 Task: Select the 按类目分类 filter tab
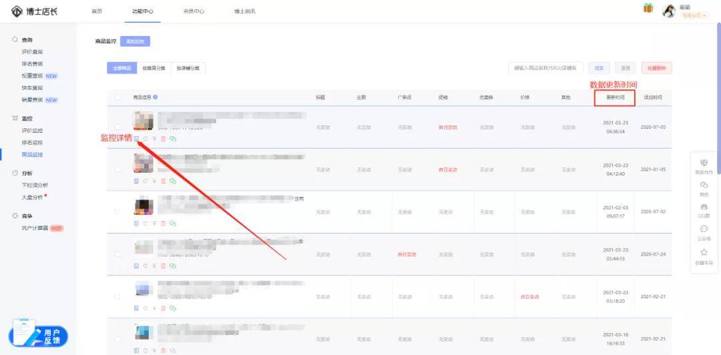[x=155, y=68]
